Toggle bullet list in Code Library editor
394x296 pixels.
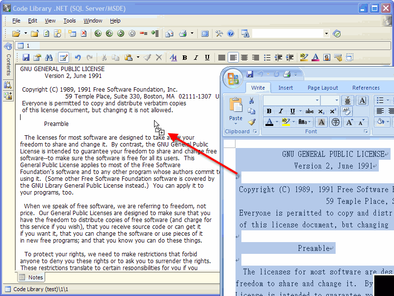(x=267, y=58)
